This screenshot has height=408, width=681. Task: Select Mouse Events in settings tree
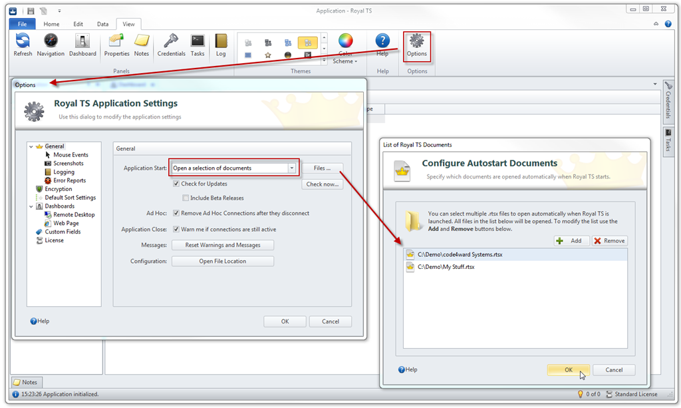coord(70,155)
